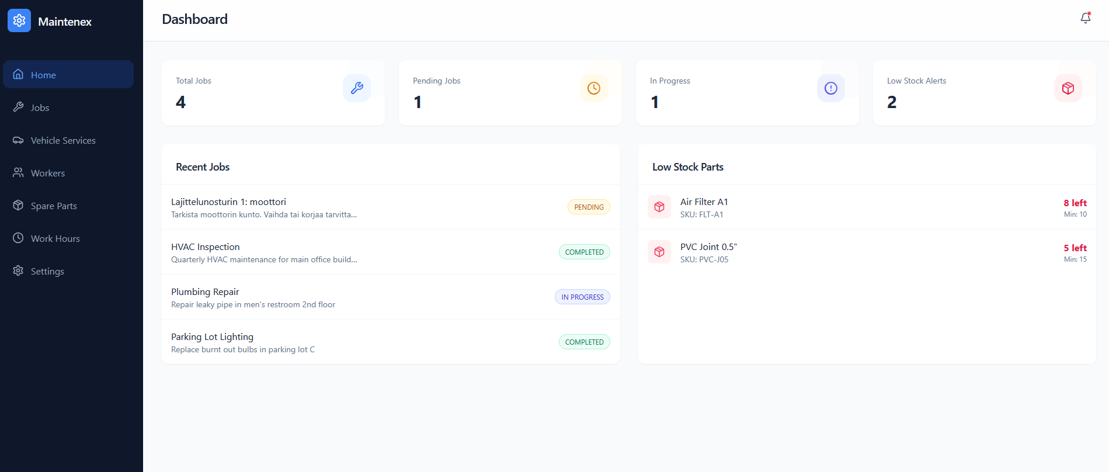Open Settings in the sidebar

(x=47, y=271)
